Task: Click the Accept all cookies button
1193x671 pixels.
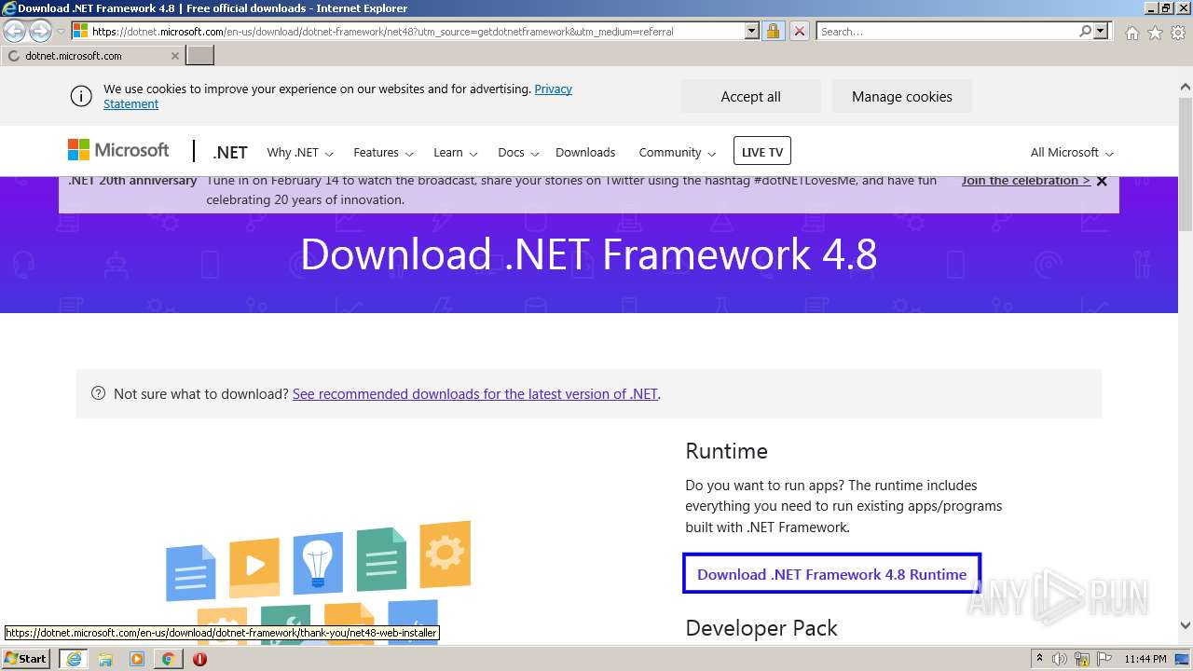Action: [x=750, y=96]
